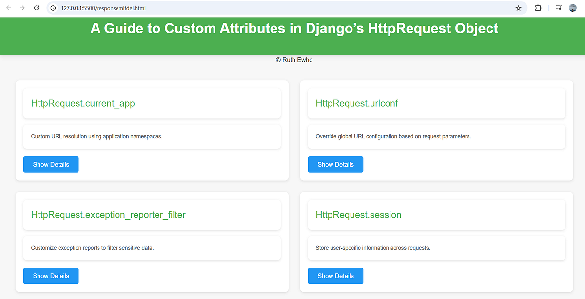
Task: Click the green page title banner
Action: [x=292, y=28]
